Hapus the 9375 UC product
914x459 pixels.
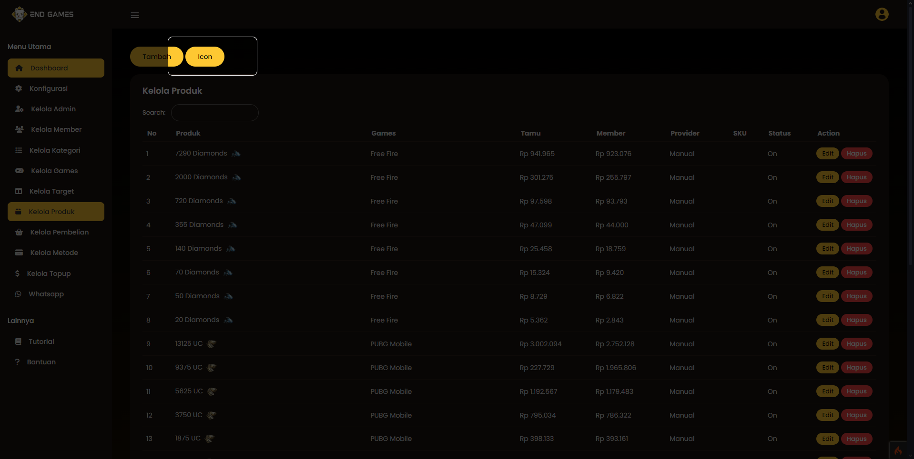coord(856,368)
